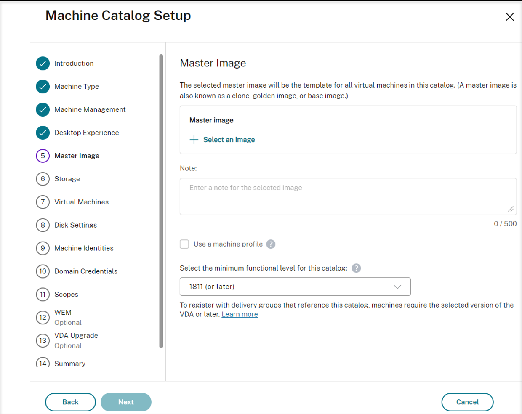Close the Machine Catalog Setup dialog
Screen dimensions: 522x414
[x=509, y=17]
